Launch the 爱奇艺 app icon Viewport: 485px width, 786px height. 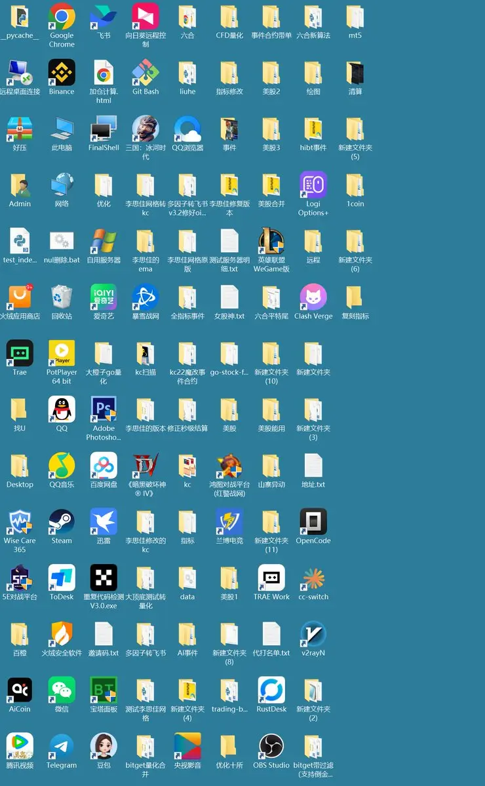[x=104, y=297]
